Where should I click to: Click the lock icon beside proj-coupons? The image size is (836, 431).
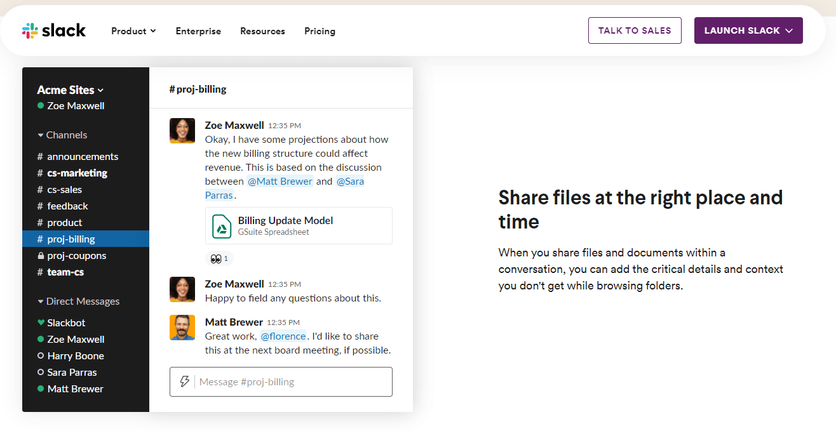(41, 256)
